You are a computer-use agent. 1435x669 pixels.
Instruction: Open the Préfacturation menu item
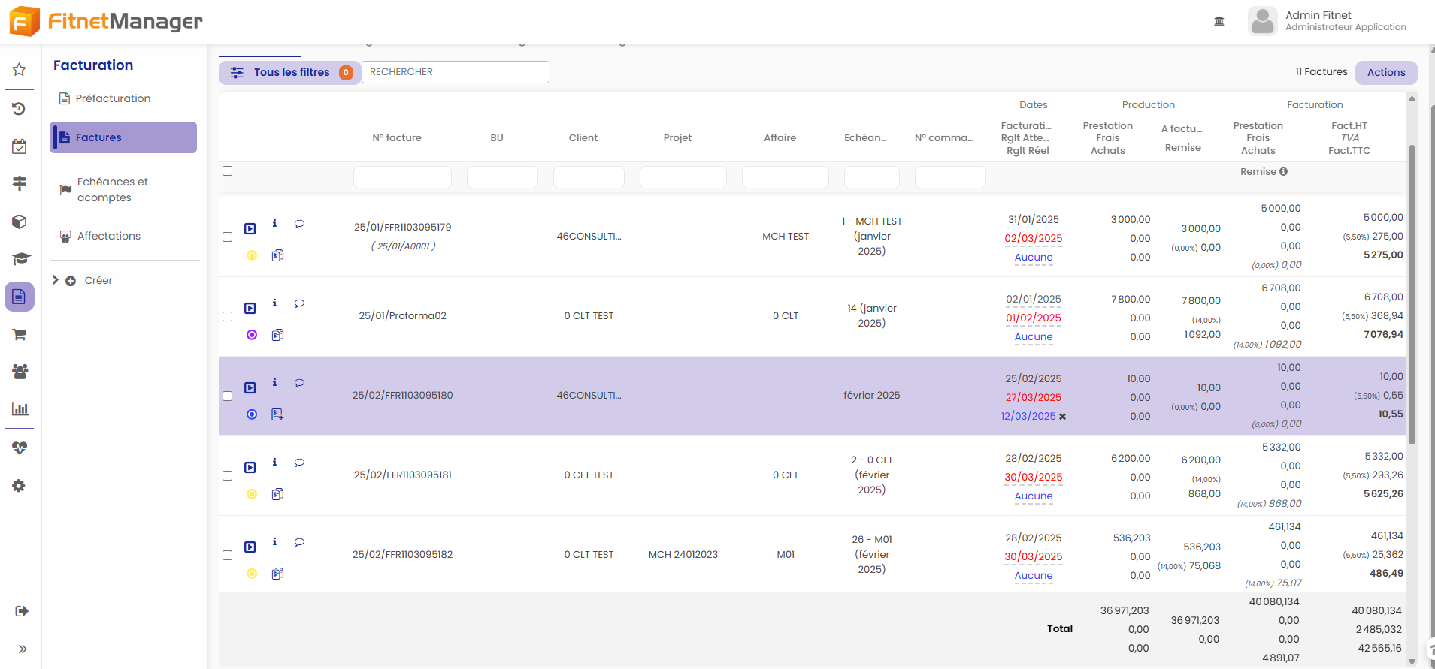113,98
